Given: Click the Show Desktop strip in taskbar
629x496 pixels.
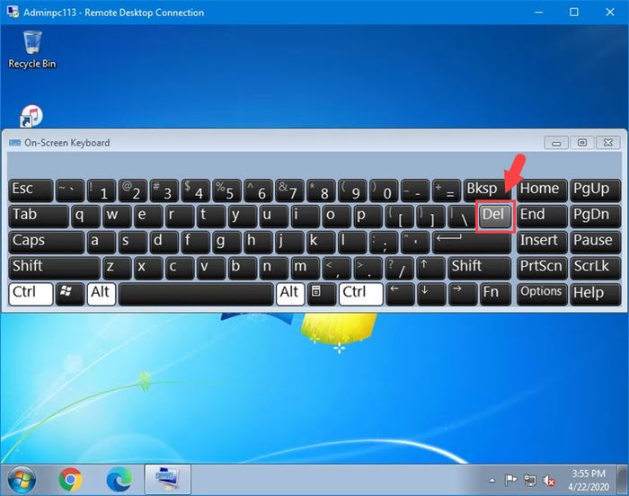Looking at the screenshot, I should [x=623, y=480].
